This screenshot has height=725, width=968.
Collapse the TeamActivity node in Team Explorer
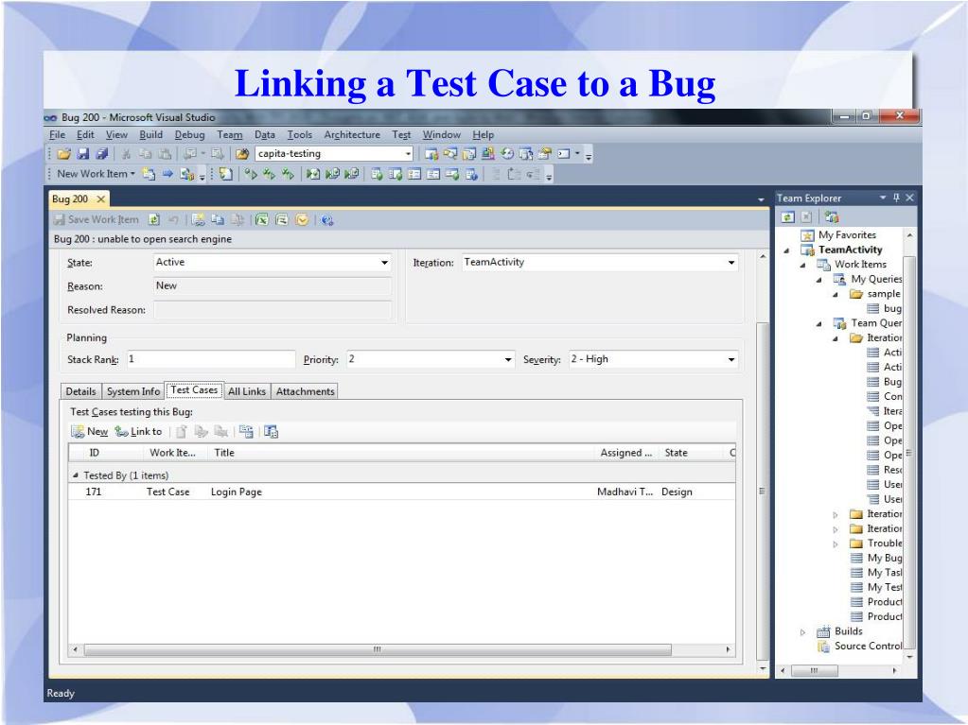(787, 250)
